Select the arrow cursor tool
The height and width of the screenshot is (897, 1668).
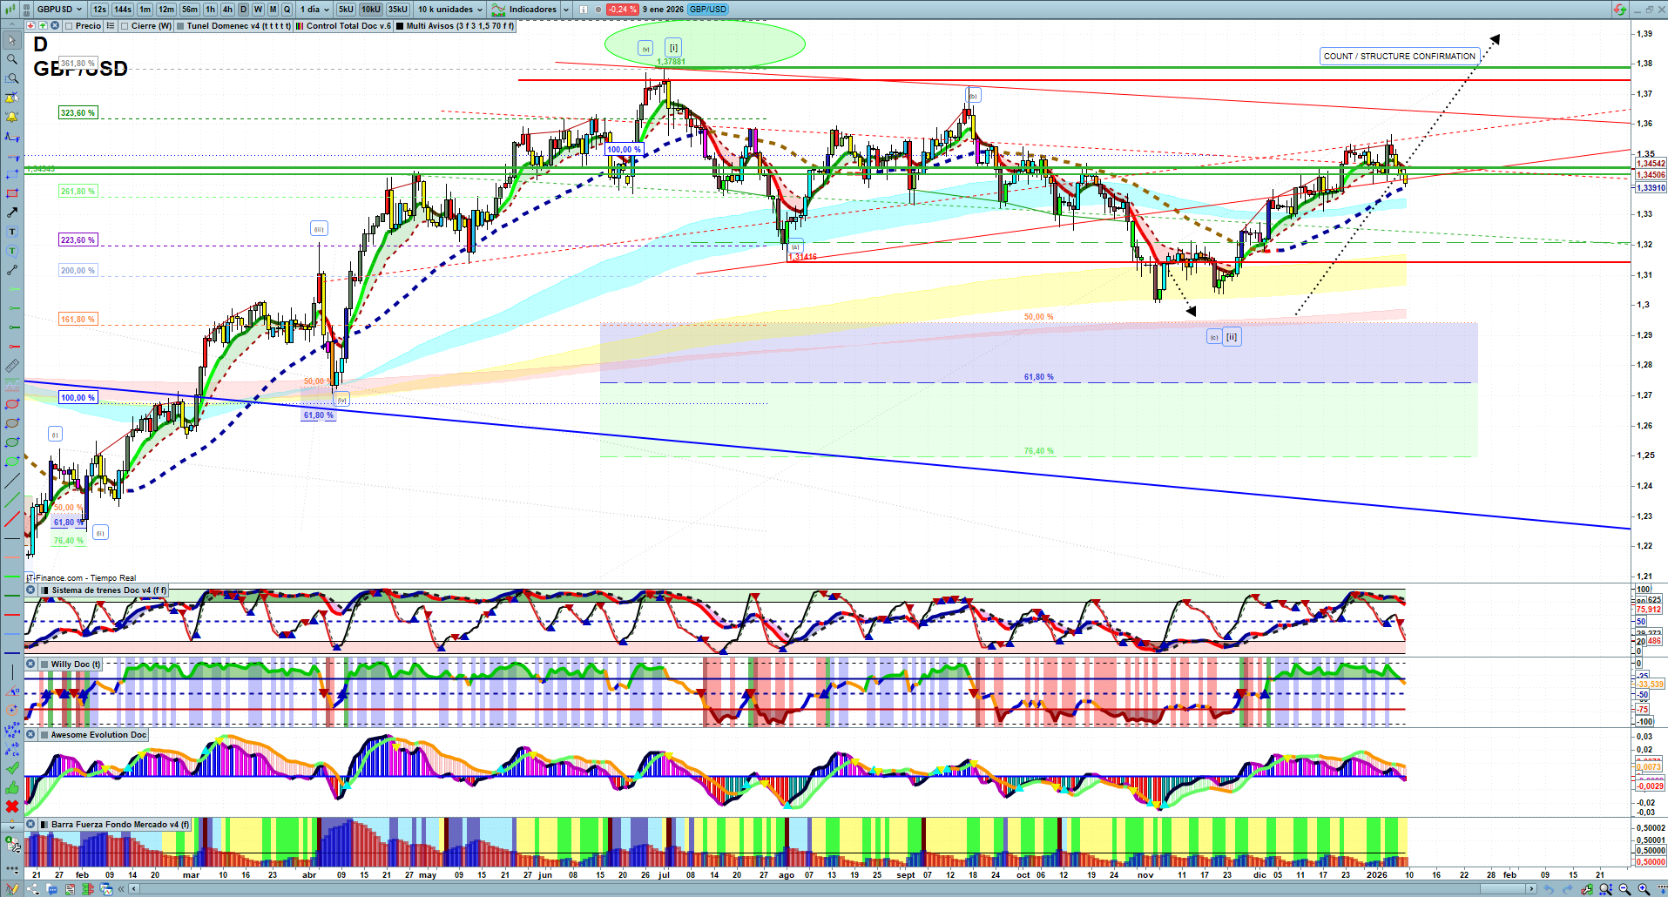11,40
